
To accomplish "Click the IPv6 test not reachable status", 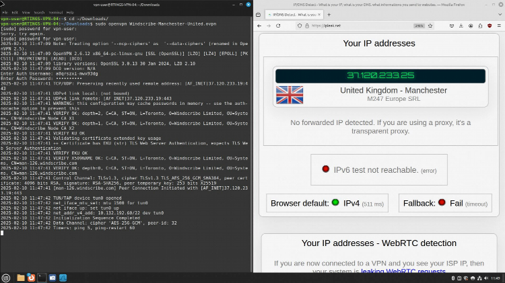I will tap(379, 170).
